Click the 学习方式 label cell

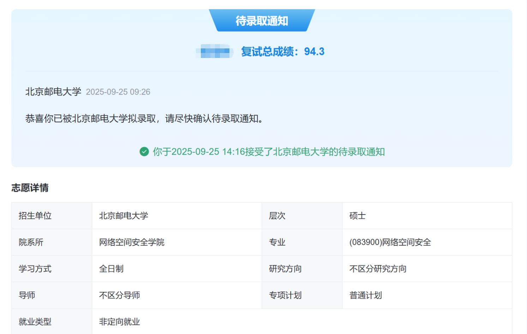pos(52,269)
